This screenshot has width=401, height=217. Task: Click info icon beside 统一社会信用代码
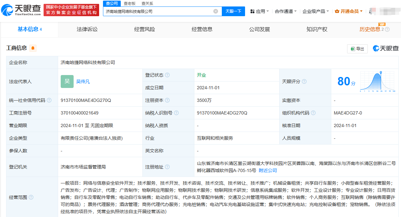click(x=49, y=100)
